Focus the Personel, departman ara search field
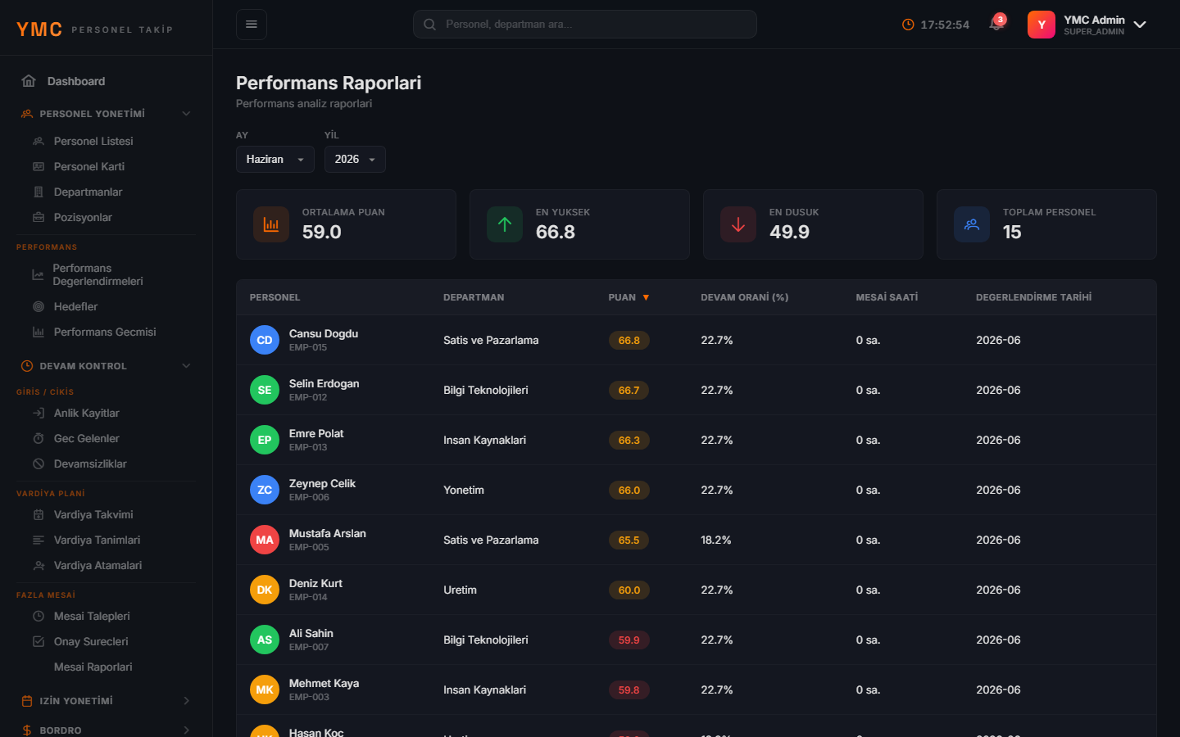Image resolution: width=1180 pixels, height=737 pixels. (585, 25)
